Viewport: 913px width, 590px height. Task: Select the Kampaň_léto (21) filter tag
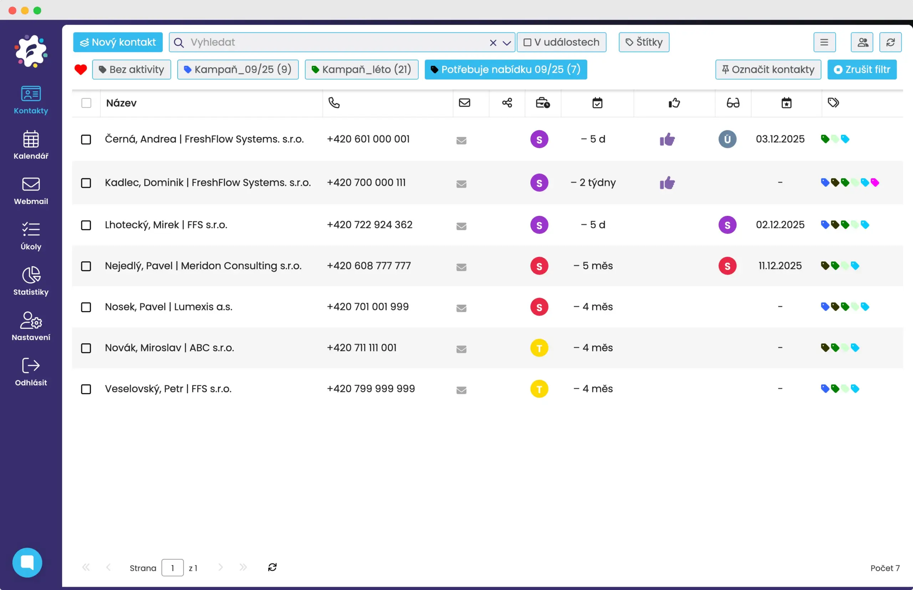pyautogui.click(x=361, y=69)
